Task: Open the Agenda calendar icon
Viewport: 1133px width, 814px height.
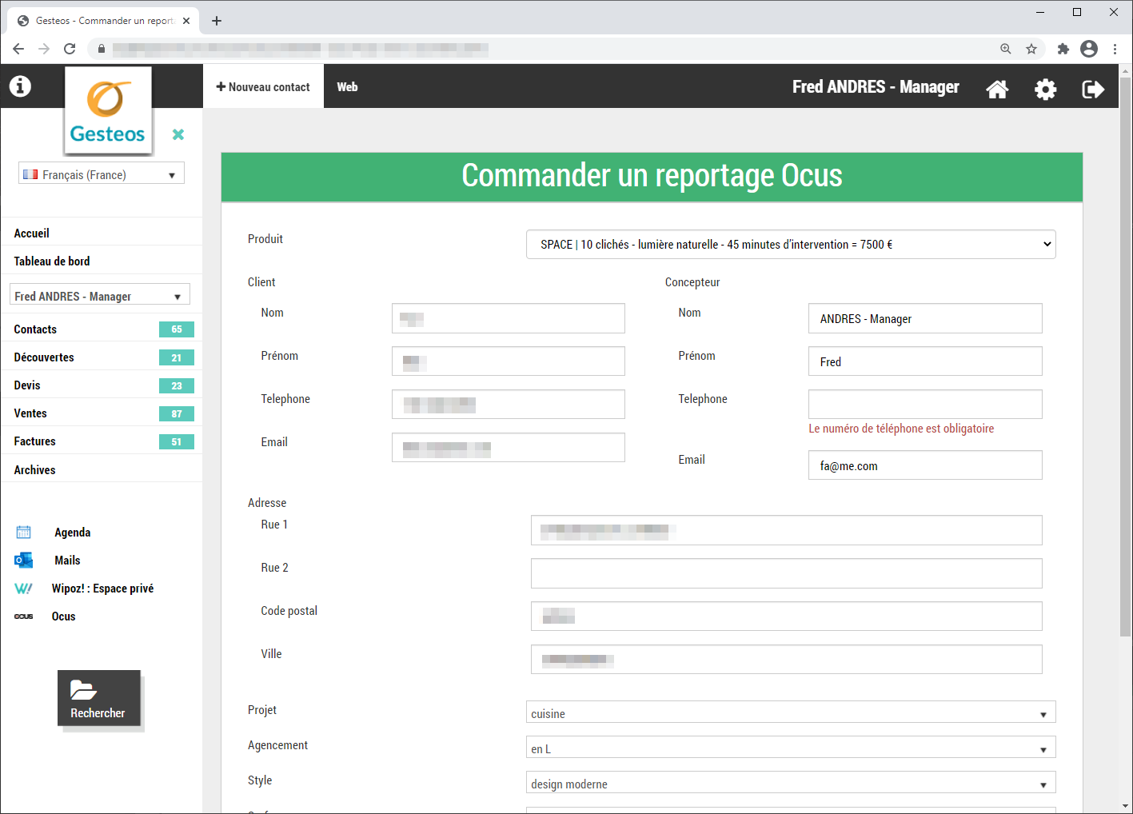Action: (24, 533)
